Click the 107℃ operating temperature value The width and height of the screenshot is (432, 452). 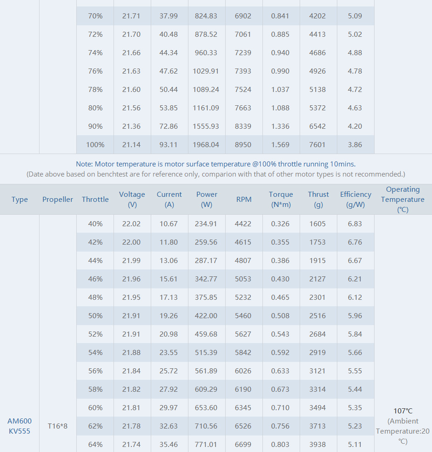(403, 411)
